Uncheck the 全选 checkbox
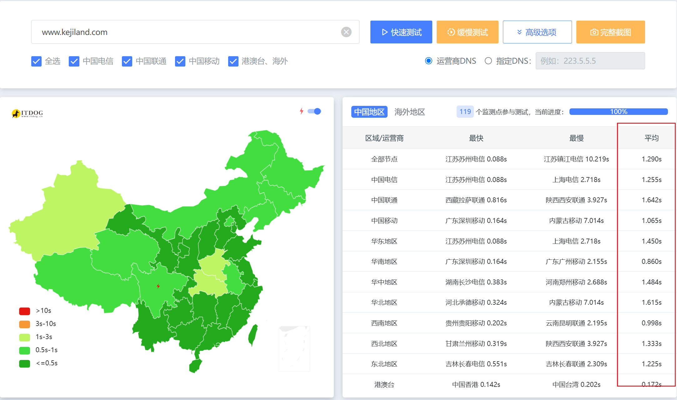Screen dimensions: 677x400 [x=37, y=61]
